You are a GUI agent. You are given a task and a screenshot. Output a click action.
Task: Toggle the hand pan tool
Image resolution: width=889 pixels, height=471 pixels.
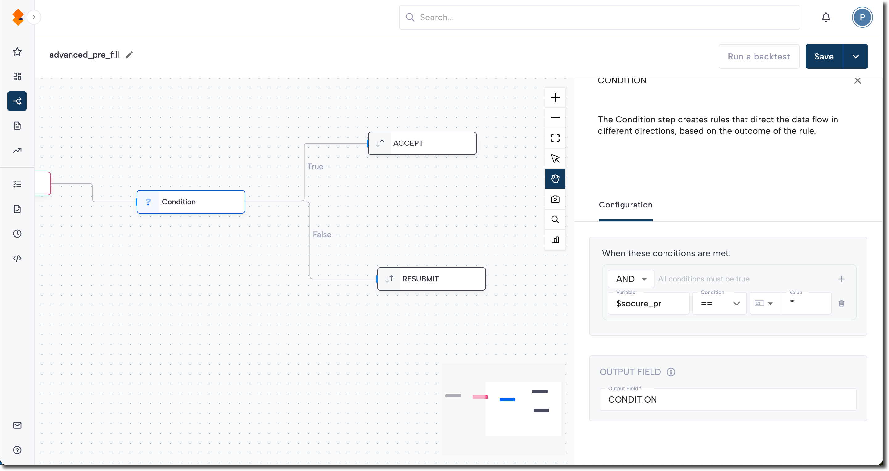[555, 178]
